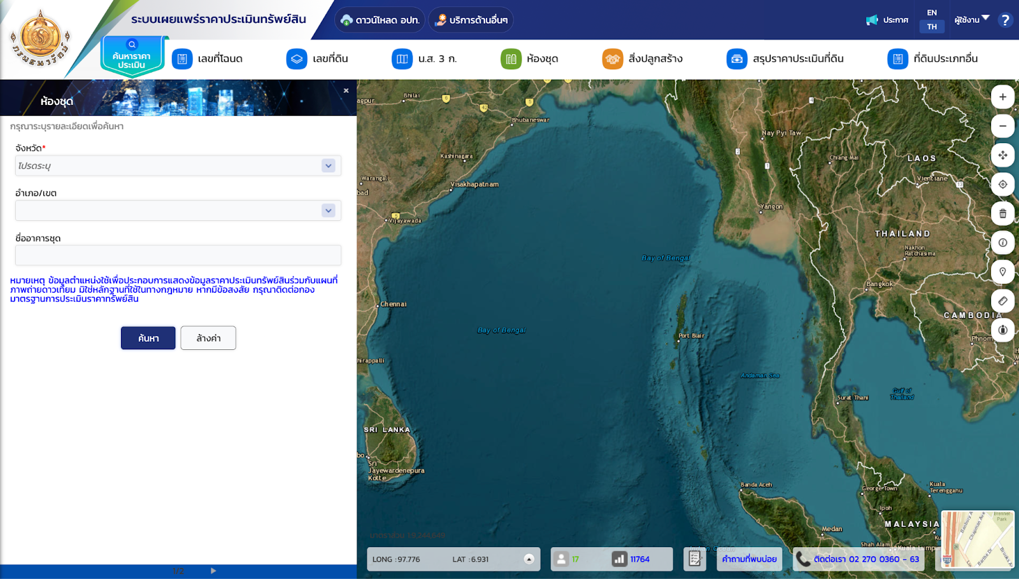This screenshot has height=579, width=1019.
Task: Expand the ผู้ใช้งาน user menu
Action: pyautogui.click(x=971, y=20)
